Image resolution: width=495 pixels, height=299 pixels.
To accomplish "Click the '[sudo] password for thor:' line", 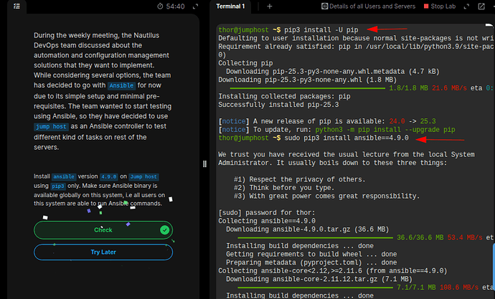I will pyautogui.click(x=267, y=213).
